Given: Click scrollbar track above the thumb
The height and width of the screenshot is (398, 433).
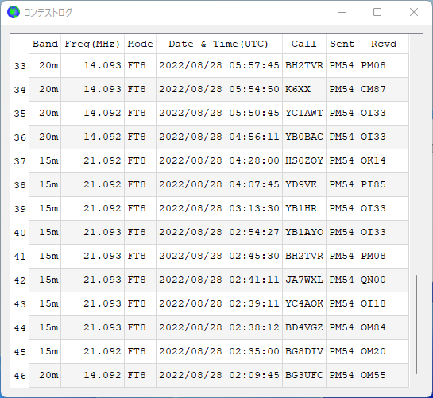Looking at the screenshot, I should 416,155.
